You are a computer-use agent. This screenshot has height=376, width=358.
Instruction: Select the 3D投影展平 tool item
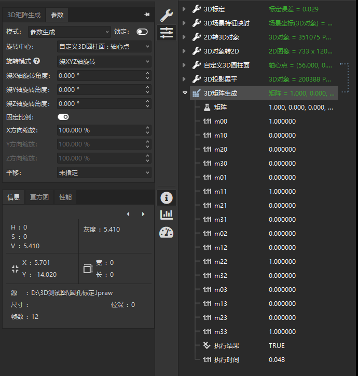coord(221,79)
